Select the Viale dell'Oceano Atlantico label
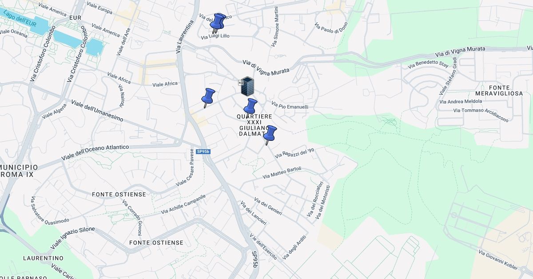This screenshot has width=533, height=279. (x=95, y=152)
